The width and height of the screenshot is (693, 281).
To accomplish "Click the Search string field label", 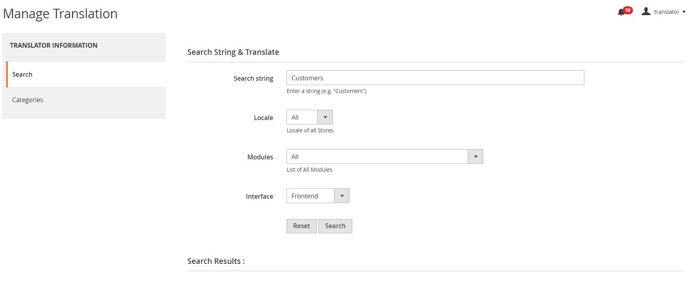I will click(254, 79).
